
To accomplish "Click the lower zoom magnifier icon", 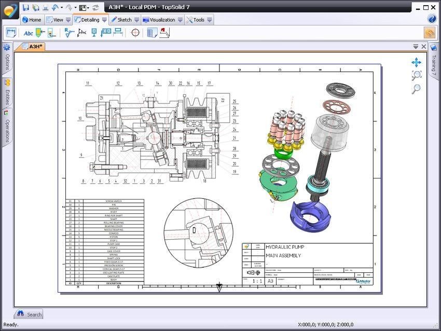I will [x=416, y=89].
